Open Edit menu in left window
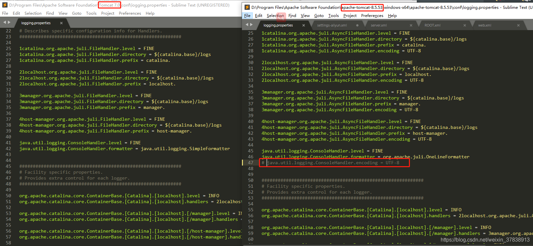This screenshot has height=246, width=533. coord(16,13)
